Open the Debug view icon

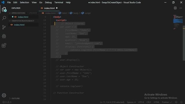click(4, 36)
